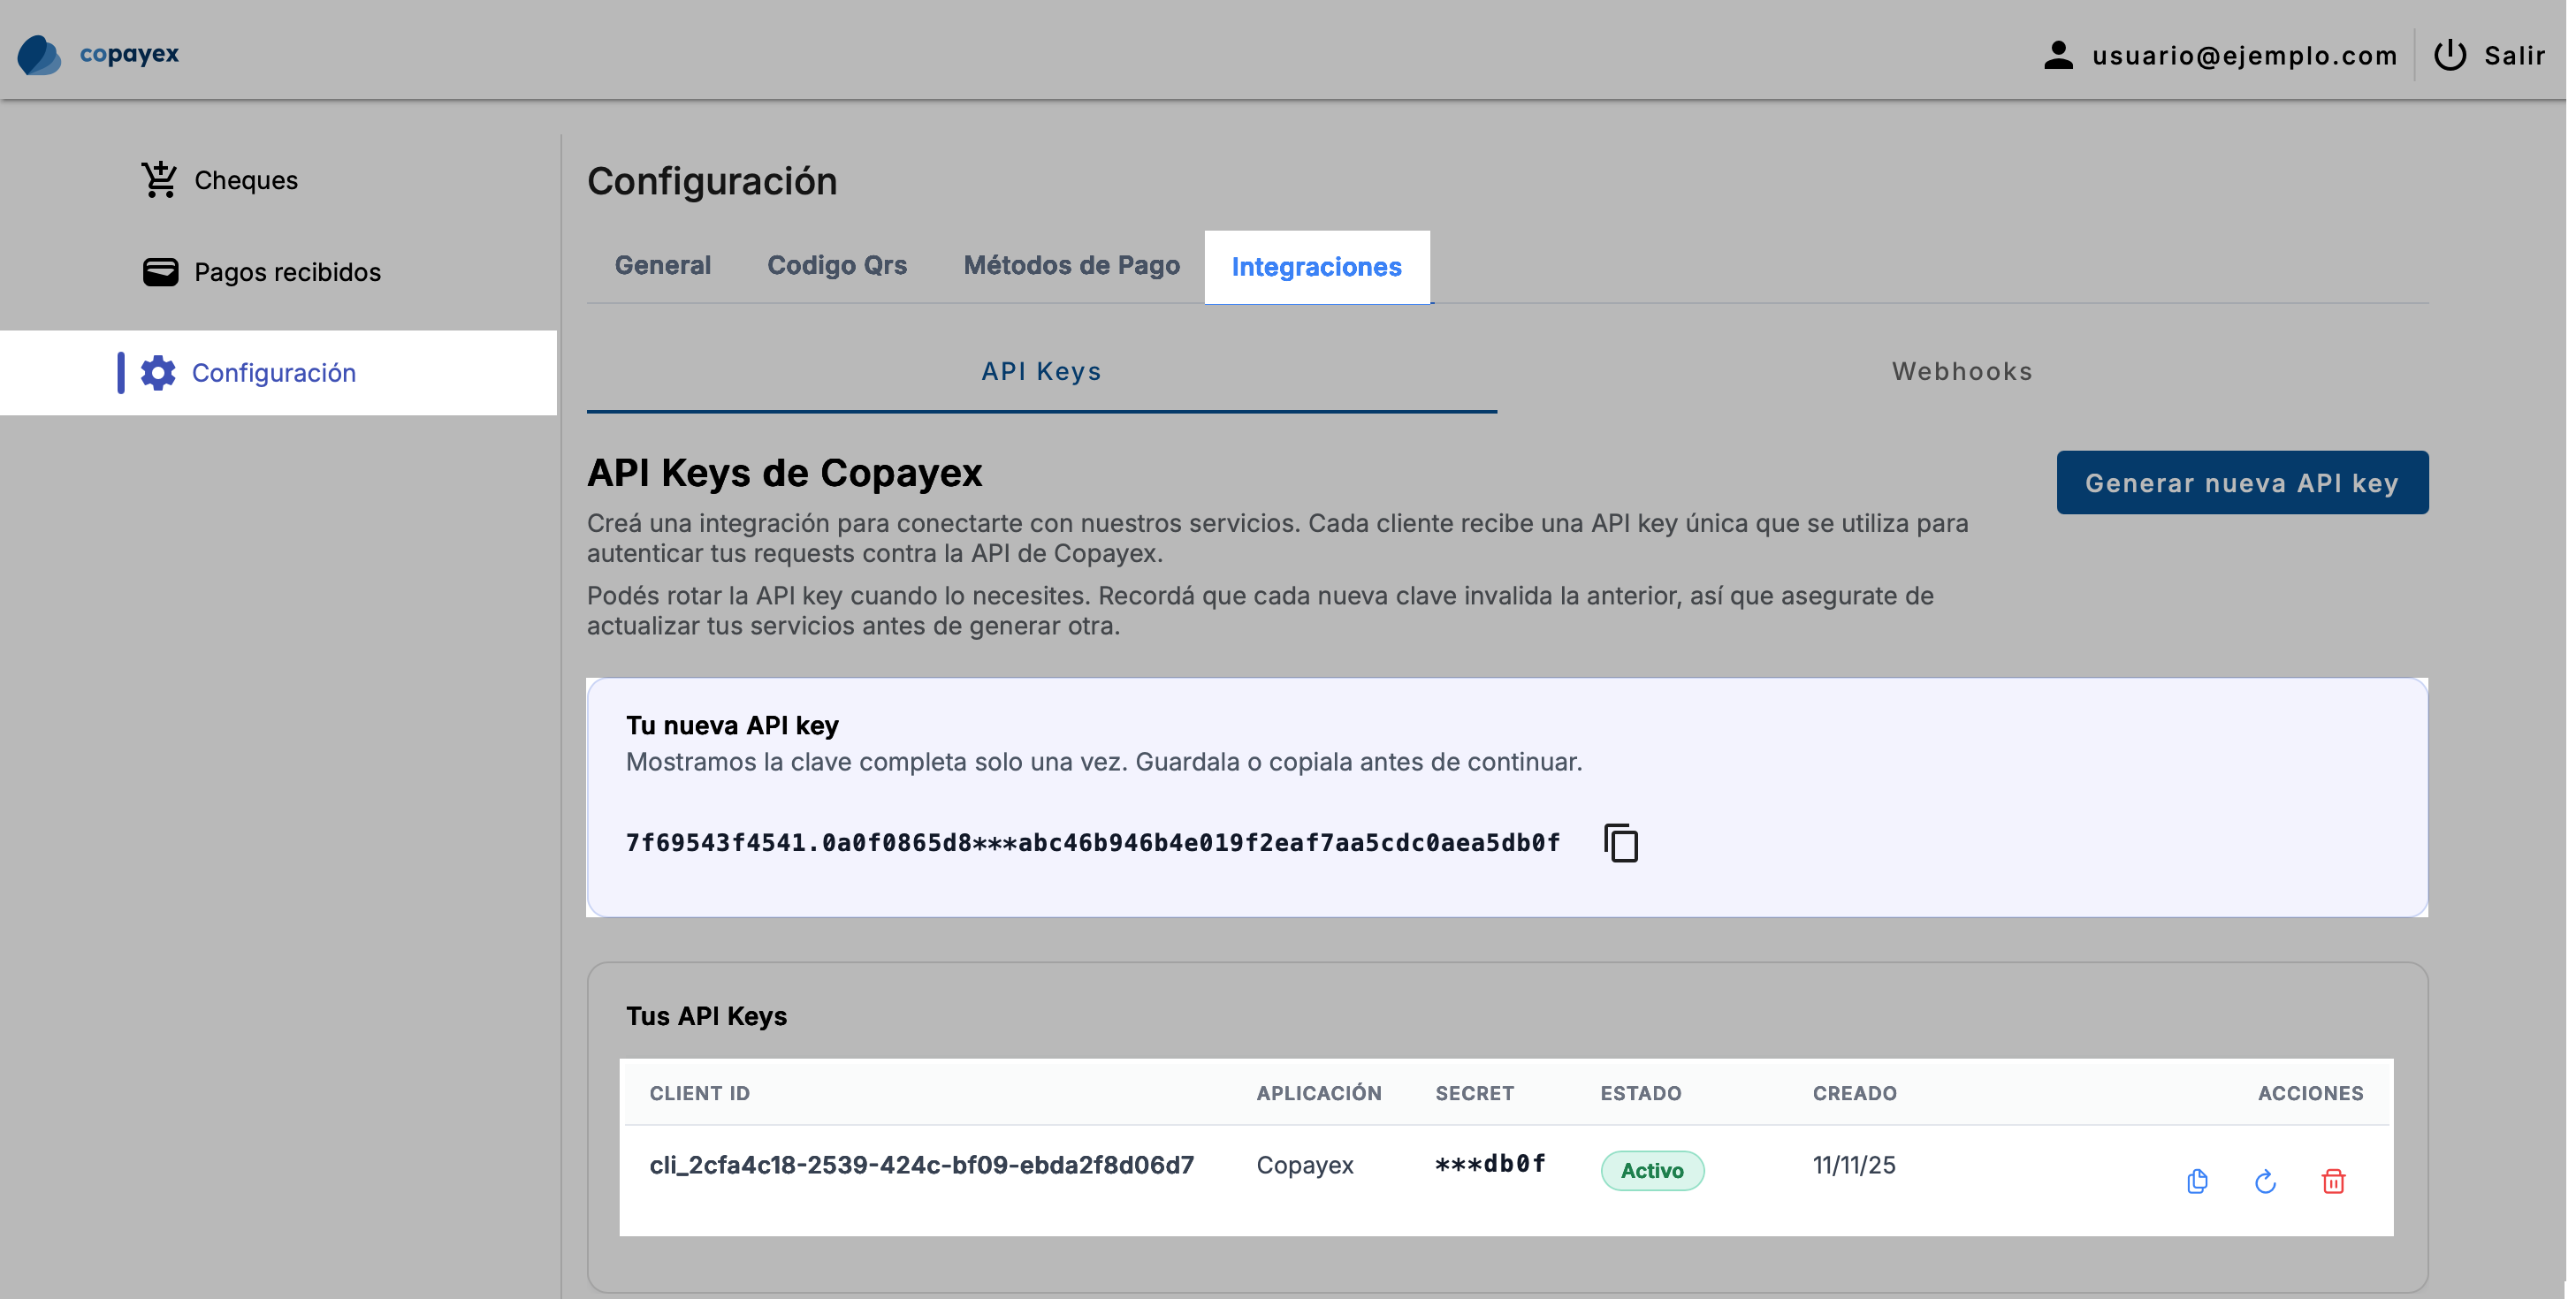Select the masked API key text
This screenshot has width=2576, height=1299.
coord(1092,843)
